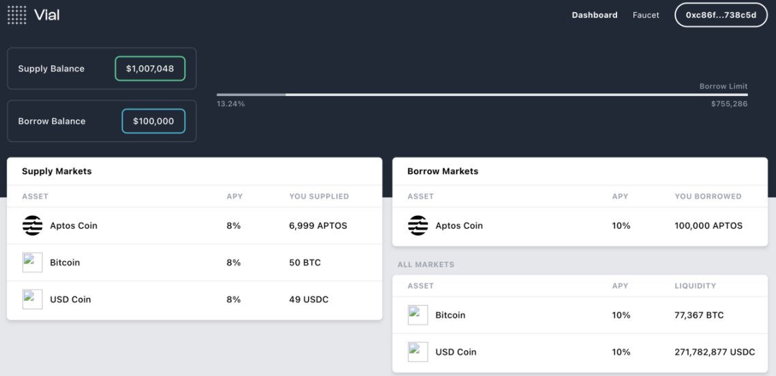Open the Faucet nav item
Viewport: 776px width, 376px height.
coord(646,15)
